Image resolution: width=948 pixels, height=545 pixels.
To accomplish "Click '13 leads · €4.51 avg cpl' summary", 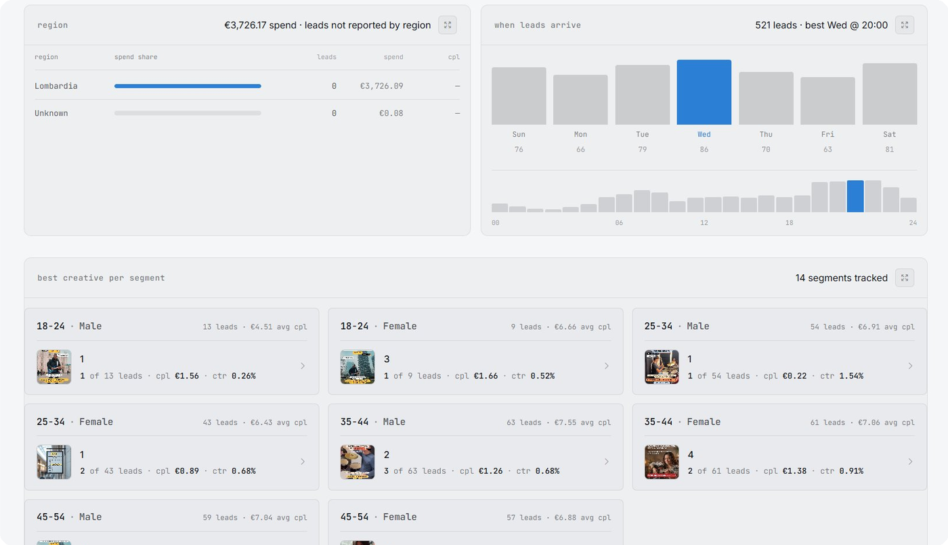I will click(x=255, y=326).
